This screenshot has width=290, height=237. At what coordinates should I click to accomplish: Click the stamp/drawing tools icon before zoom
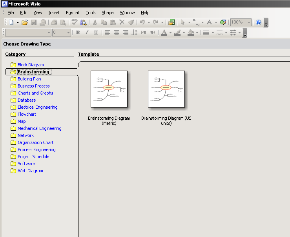click(x=223, y=23)
